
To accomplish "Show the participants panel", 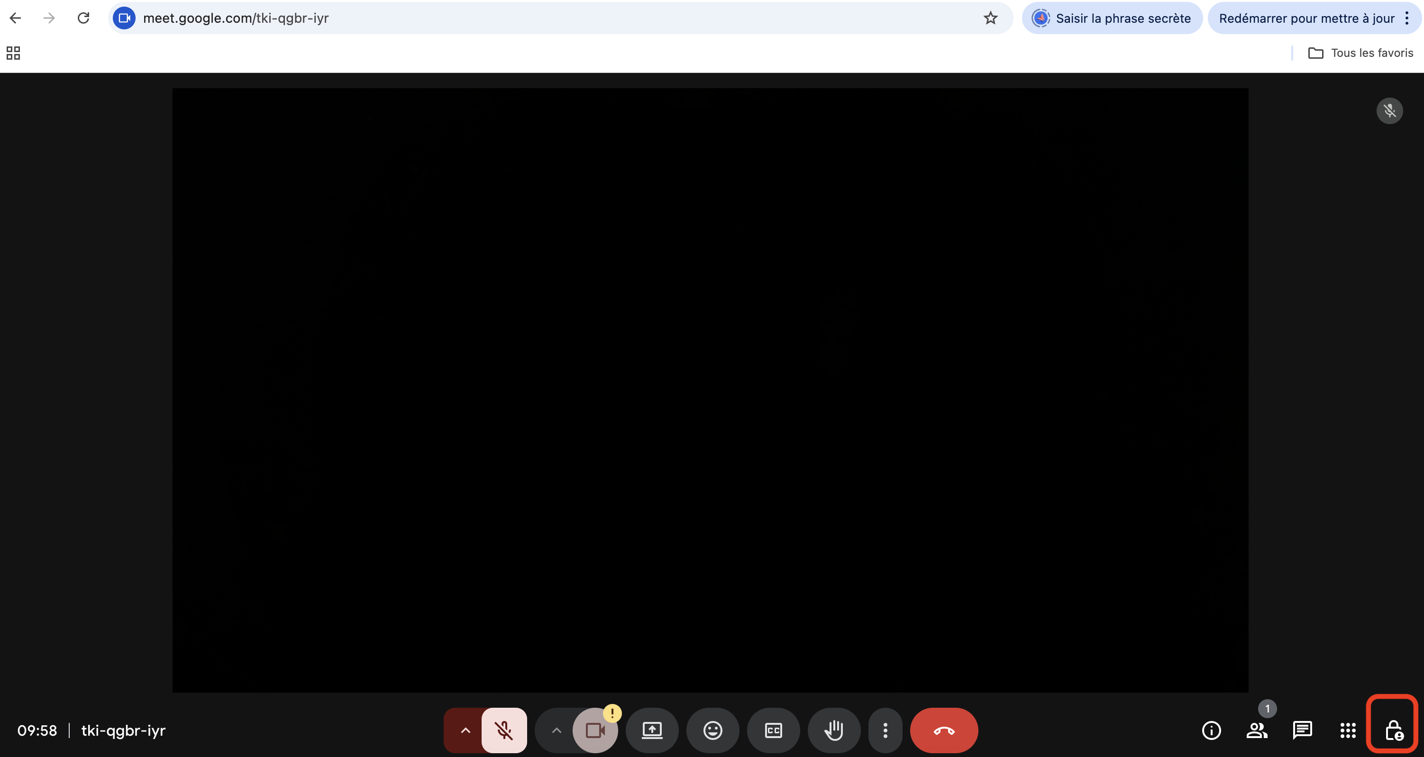I will pos(1257,730).
